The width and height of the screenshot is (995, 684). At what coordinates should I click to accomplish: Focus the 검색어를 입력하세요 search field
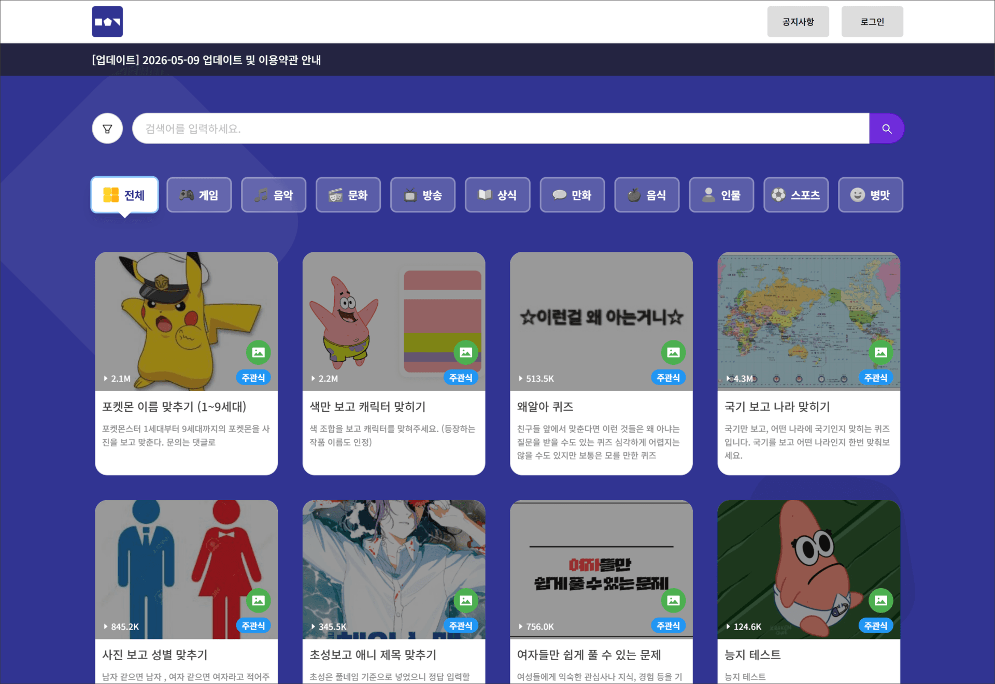(x=501, y=129)
